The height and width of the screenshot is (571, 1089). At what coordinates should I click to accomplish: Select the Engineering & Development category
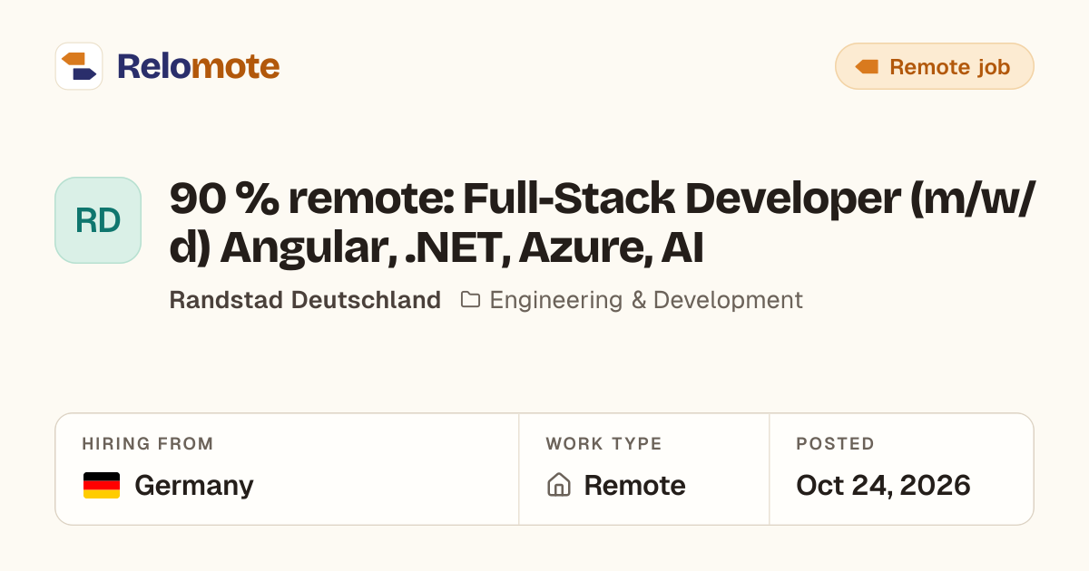pyautogui.click(x=646, y=300)
